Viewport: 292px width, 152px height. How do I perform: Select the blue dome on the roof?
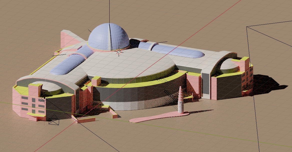109,37
